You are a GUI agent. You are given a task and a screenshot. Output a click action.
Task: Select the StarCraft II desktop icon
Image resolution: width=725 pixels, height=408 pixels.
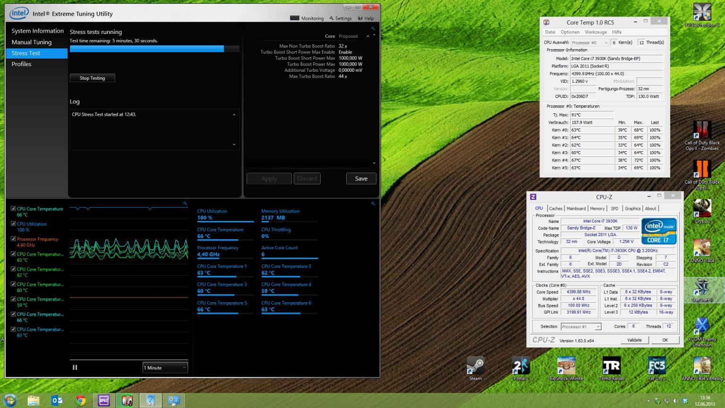(x=702, y=290)
